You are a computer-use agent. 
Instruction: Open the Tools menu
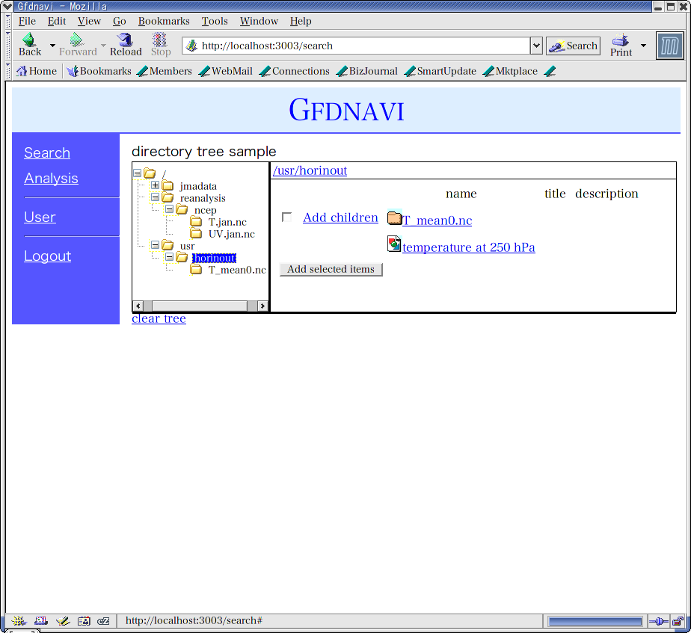pos(215,21)
